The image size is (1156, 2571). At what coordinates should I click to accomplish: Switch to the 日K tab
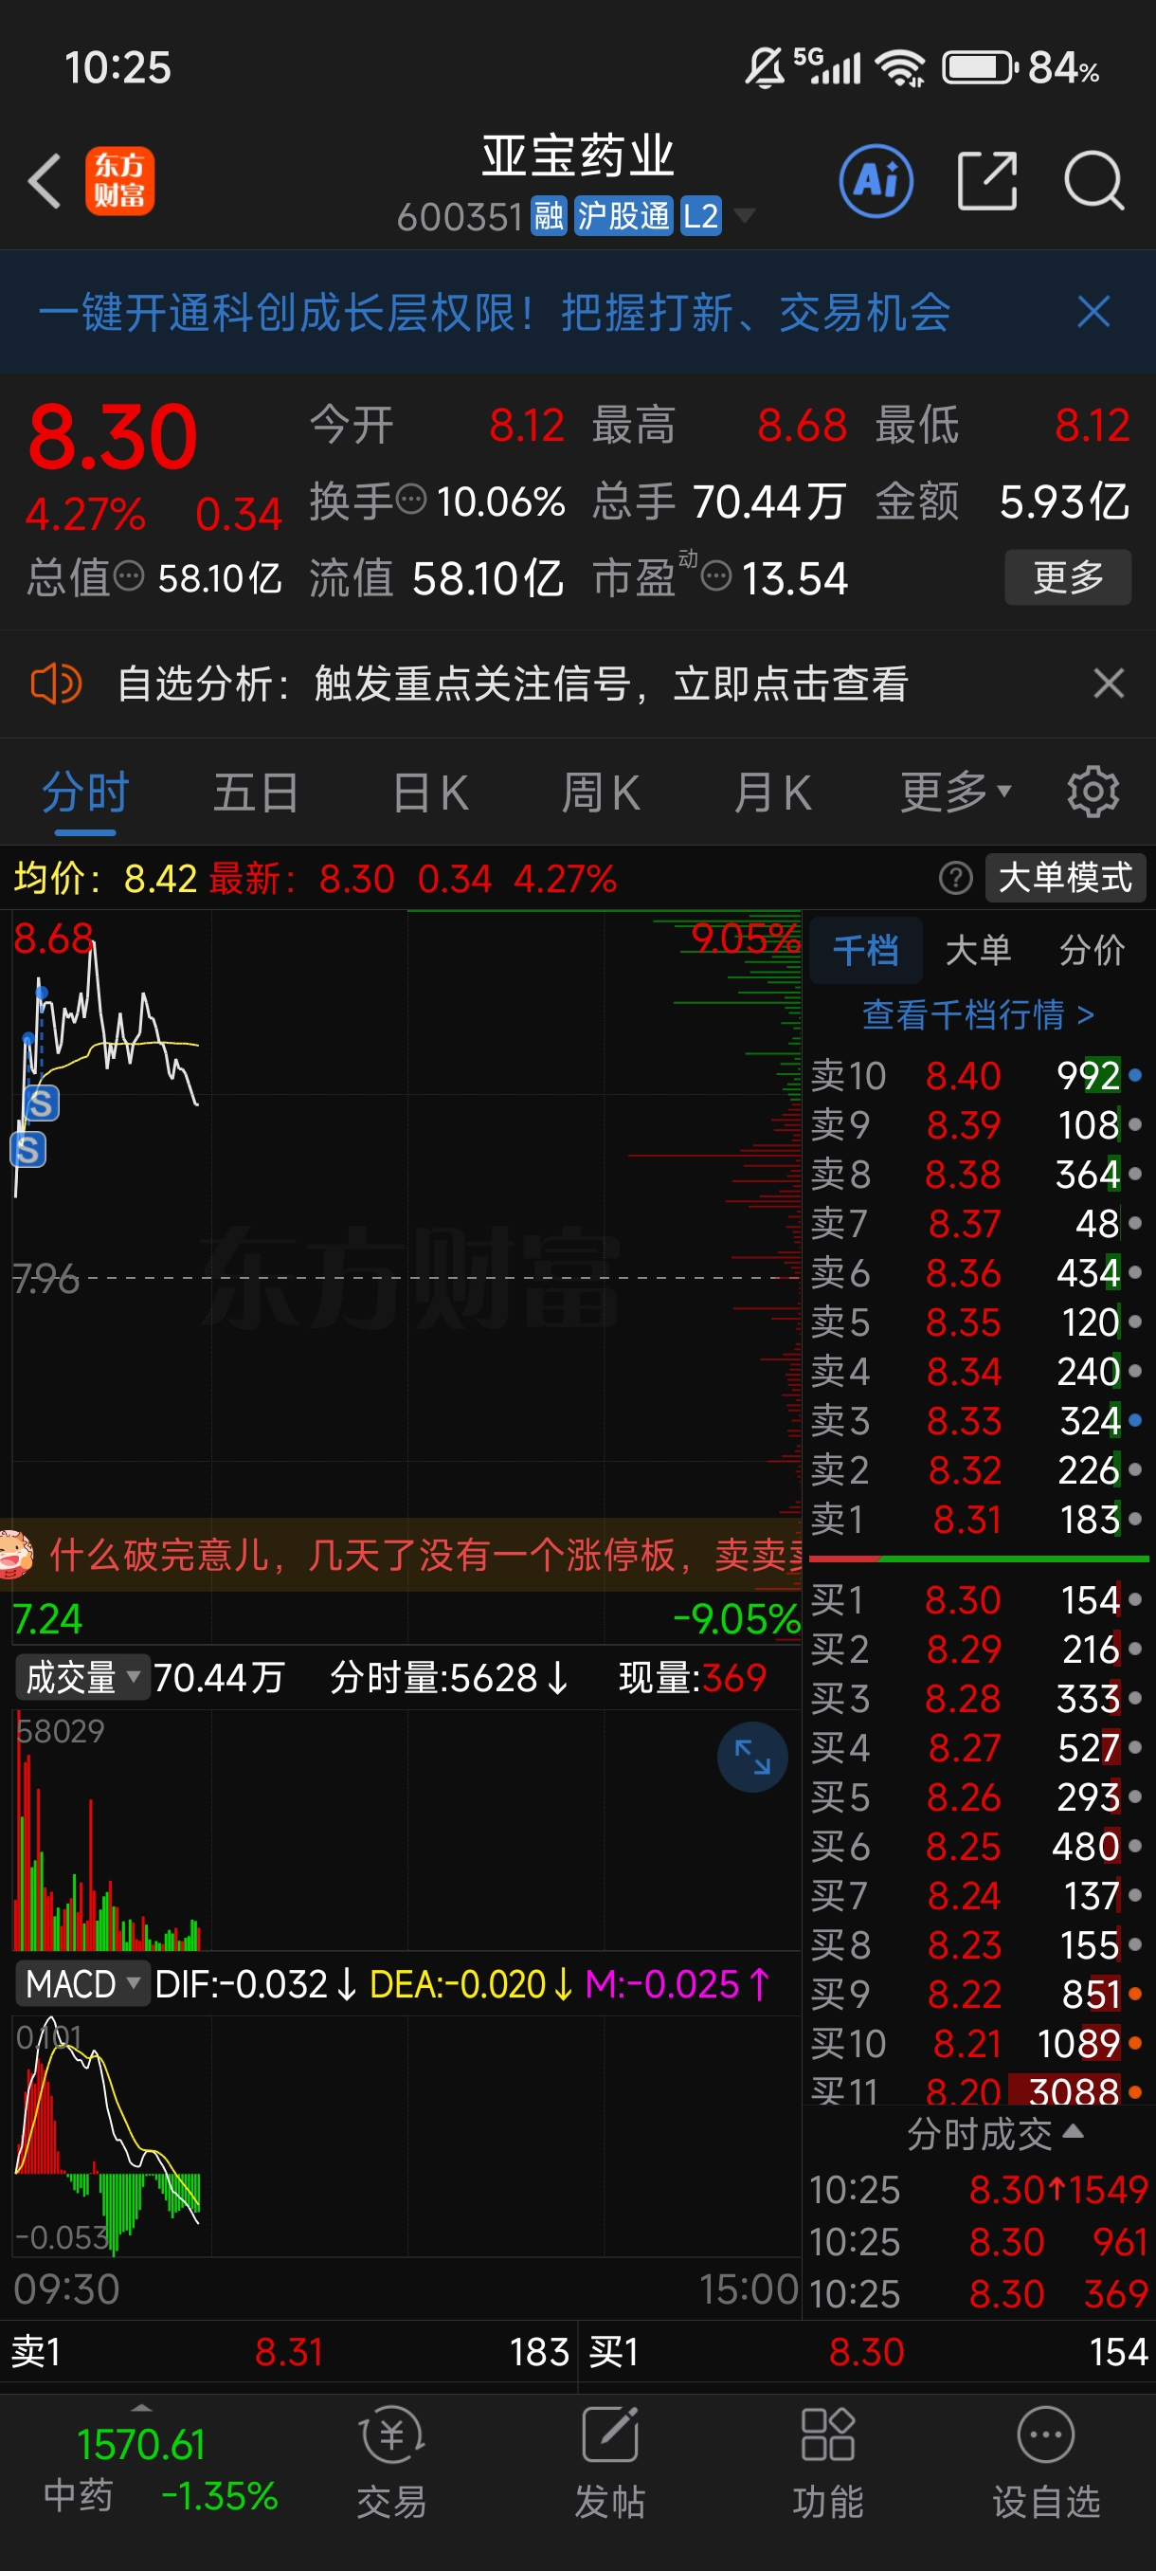(431, 793)
